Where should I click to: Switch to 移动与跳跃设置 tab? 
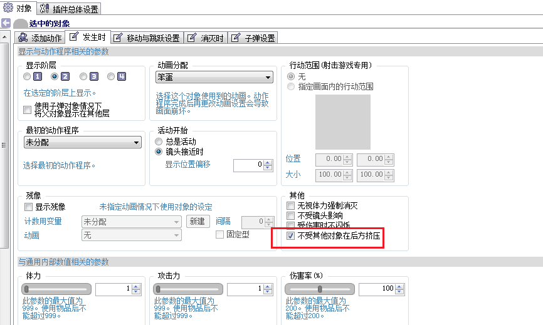coord(147,38)
